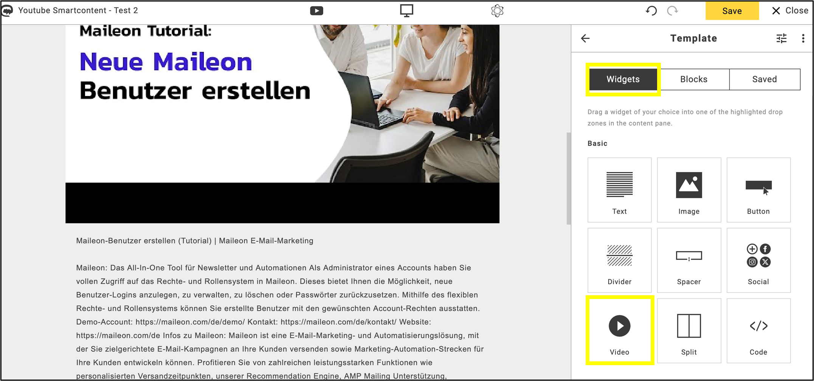
Task: Click the content pane vertical scrollbar
Action: coord(569,178)
